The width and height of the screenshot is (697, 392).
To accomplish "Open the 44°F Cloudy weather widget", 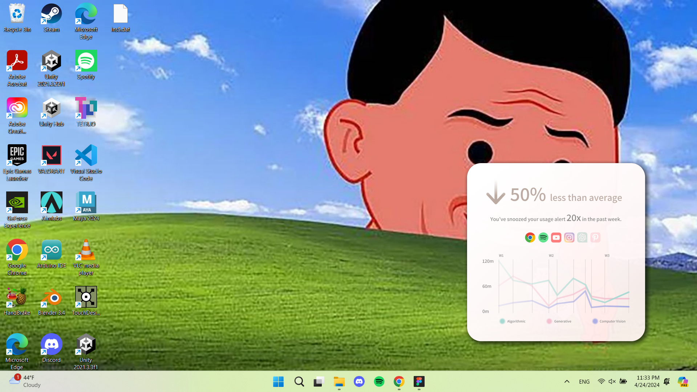I will coord(25,381).
